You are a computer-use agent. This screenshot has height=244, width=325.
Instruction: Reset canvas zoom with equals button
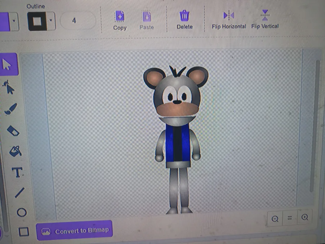pyautogui.click(x=290, y=218)
